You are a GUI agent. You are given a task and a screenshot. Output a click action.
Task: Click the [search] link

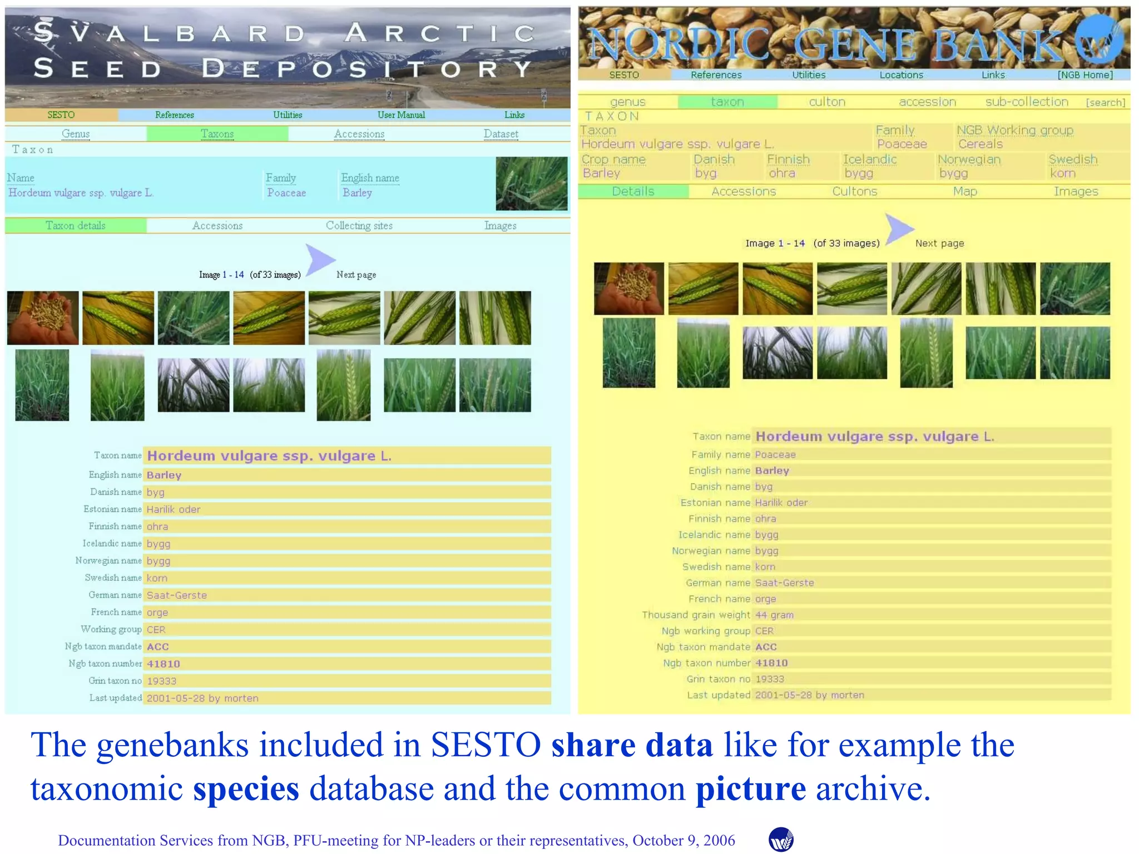pos(1106,102)
